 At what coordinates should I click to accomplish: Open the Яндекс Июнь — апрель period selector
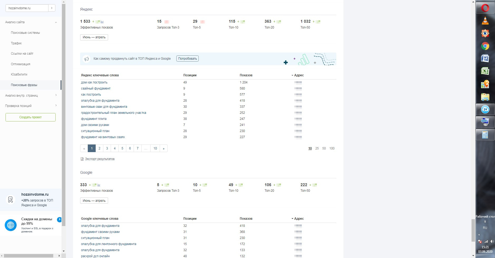point(94,37)
